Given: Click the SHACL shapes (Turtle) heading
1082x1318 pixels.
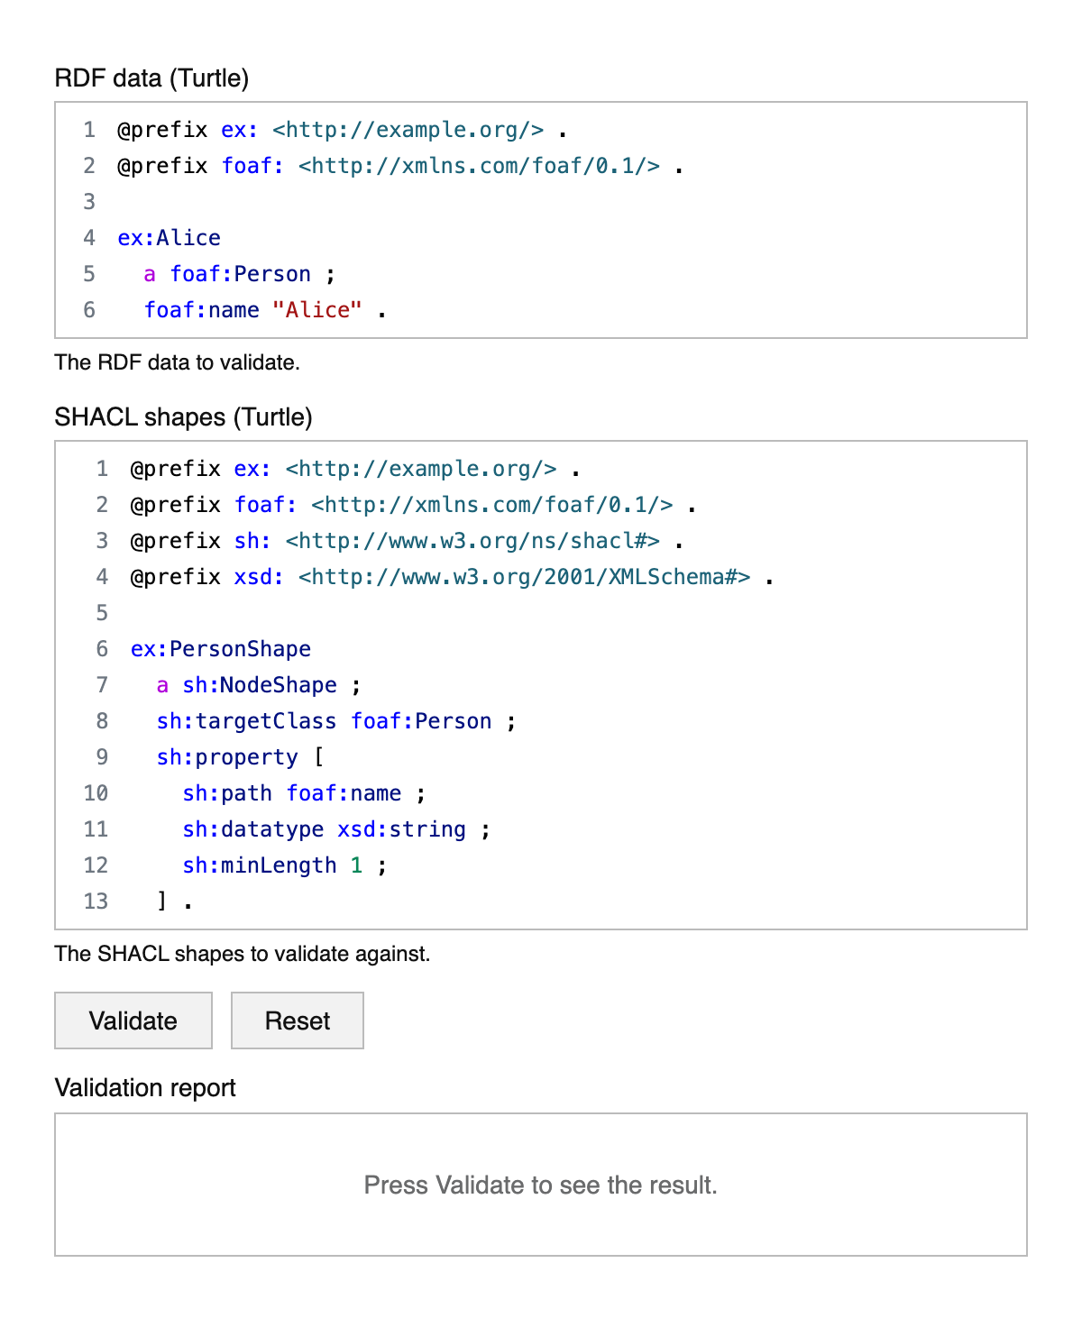Looking at the screenshot, I should (183, 417).
